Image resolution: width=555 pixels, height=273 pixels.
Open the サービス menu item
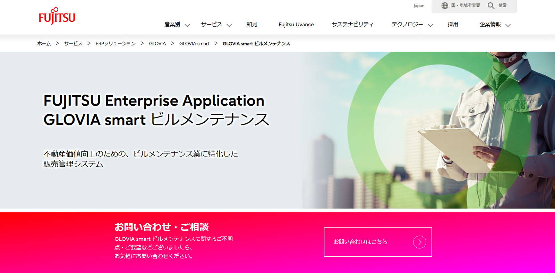tap(212, 24)
